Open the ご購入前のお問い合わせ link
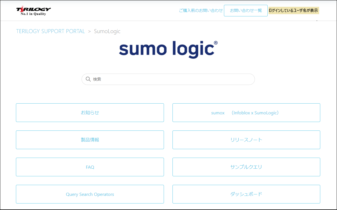 tap(201, 10)
